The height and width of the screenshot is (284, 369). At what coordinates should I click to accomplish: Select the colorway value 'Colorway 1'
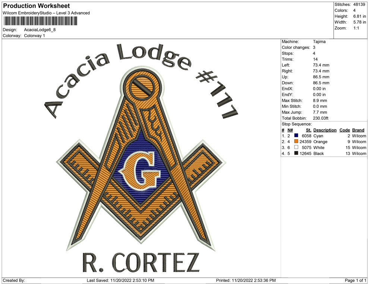tap(34, 36)
